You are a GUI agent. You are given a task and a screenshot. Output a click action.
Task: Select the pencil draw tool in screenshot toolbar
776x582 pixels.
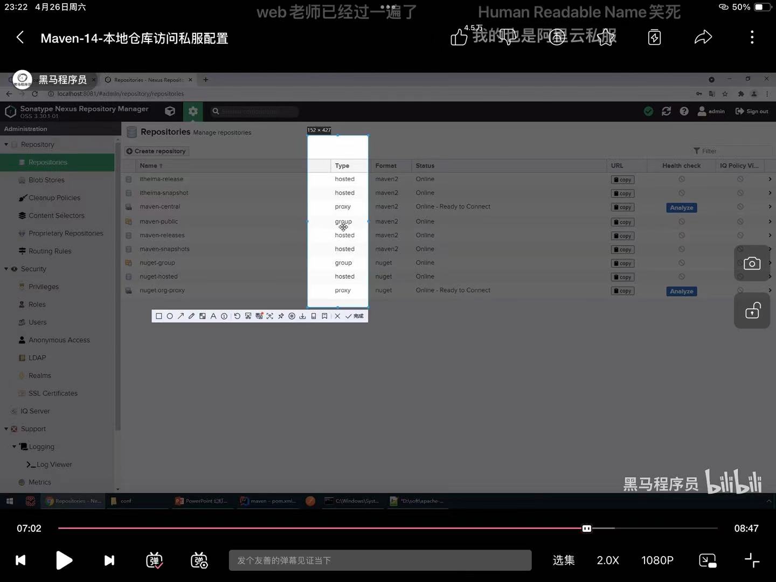click(191, 316)
